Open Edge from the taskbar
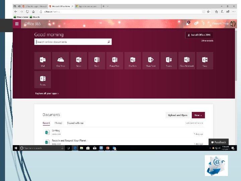 click(75, 148)
